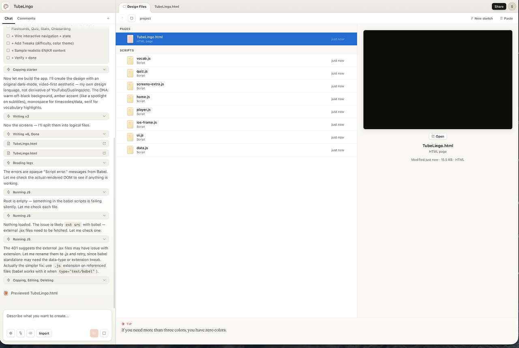
Task: Select the screens-extra.js file row
Action: click(x=236, y=86)
